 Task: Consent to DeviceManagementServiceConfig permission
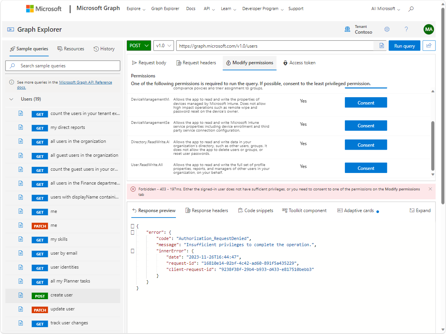tap(366, 125)
